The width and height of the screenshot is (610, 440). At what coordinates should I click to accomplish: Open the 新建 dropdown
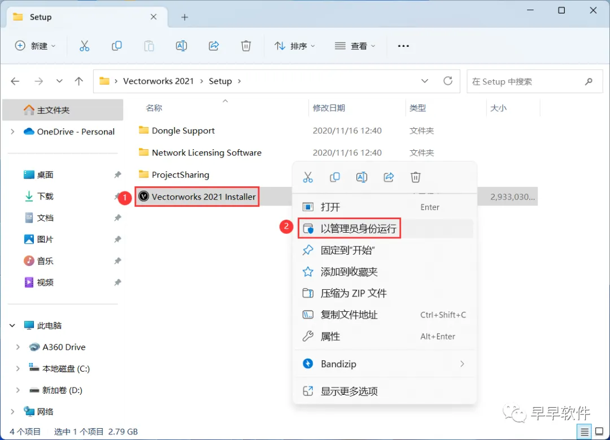coord(34,46)
